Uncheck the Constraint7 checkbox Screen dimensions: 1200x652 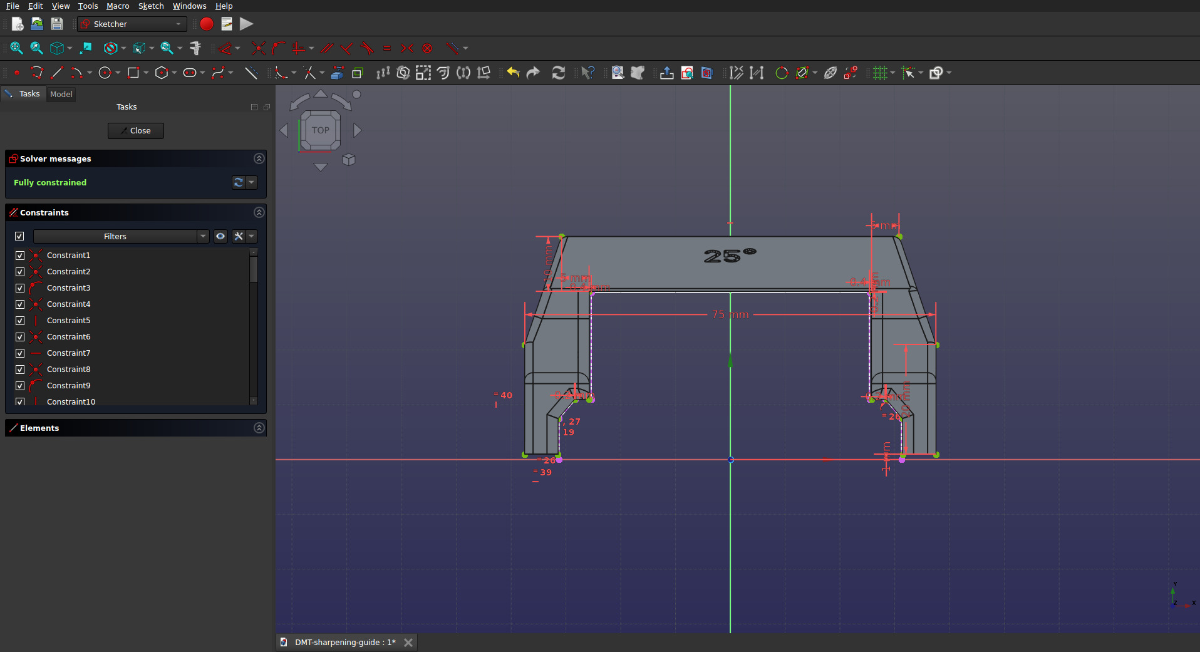pos(20,353)
